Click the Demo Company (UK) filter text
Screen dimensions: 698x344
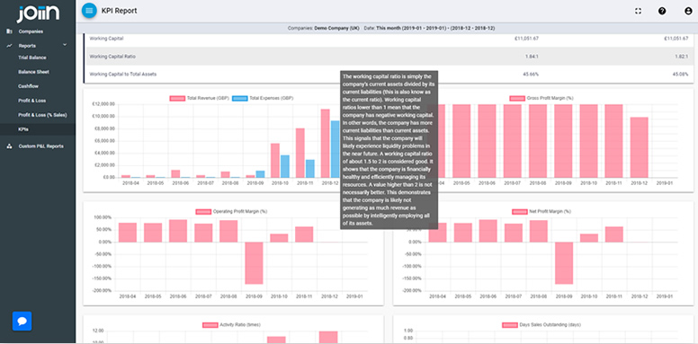coord(336,28)
